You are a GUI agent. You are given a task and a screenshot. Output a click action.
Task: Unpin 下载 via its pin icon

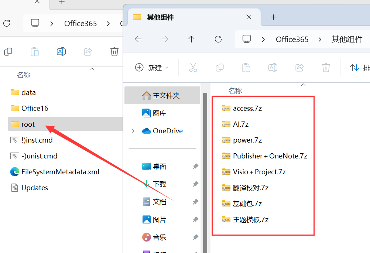195,184
